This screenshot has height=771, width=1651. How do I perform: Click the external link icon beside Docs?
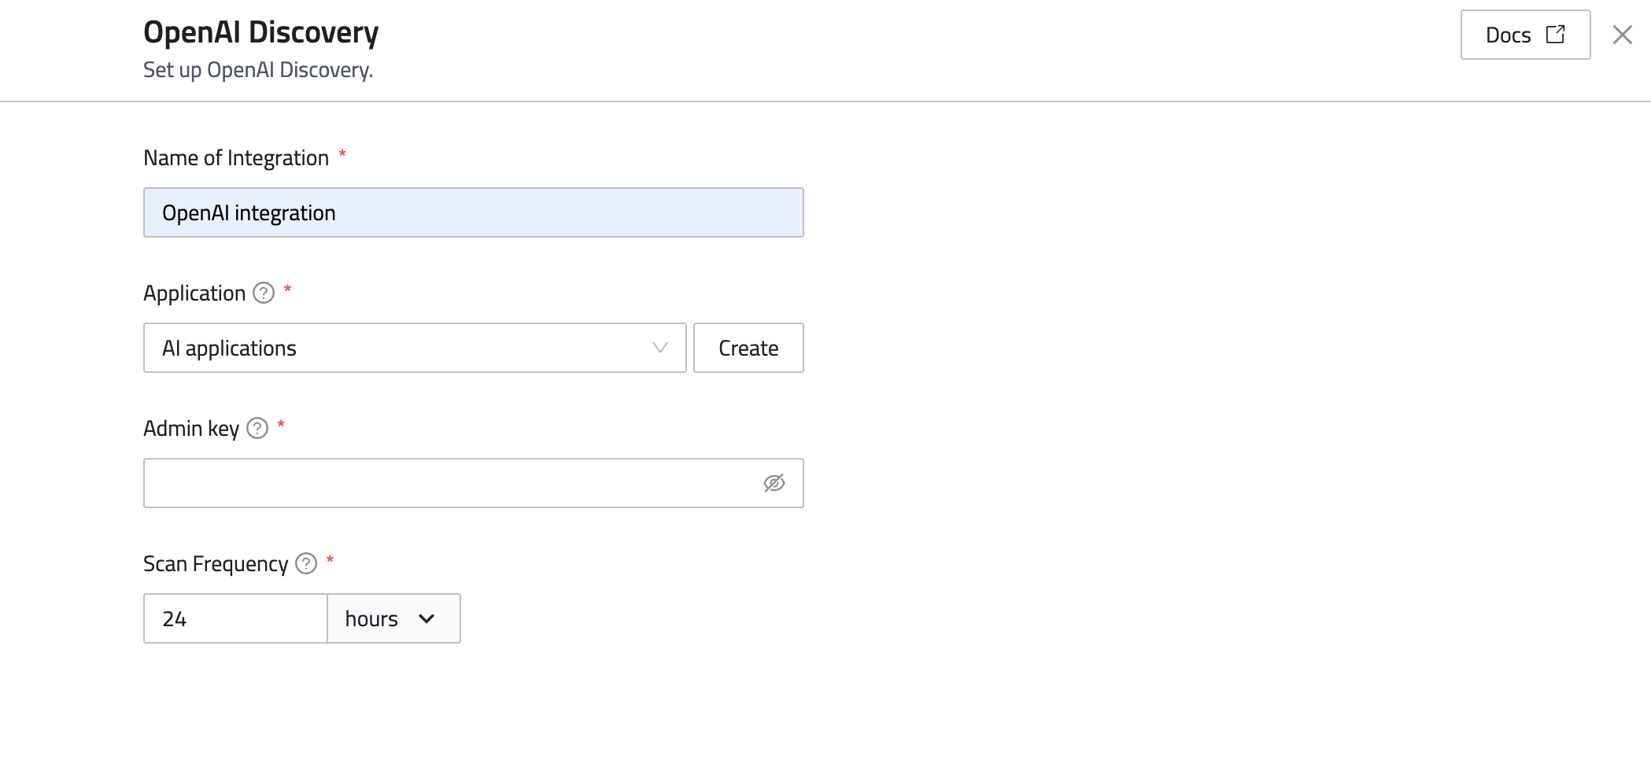(1555, 35)
